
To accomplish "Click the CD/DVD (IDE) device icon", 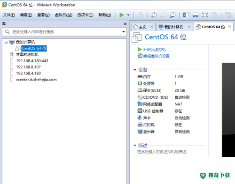I will coord(140,97).
